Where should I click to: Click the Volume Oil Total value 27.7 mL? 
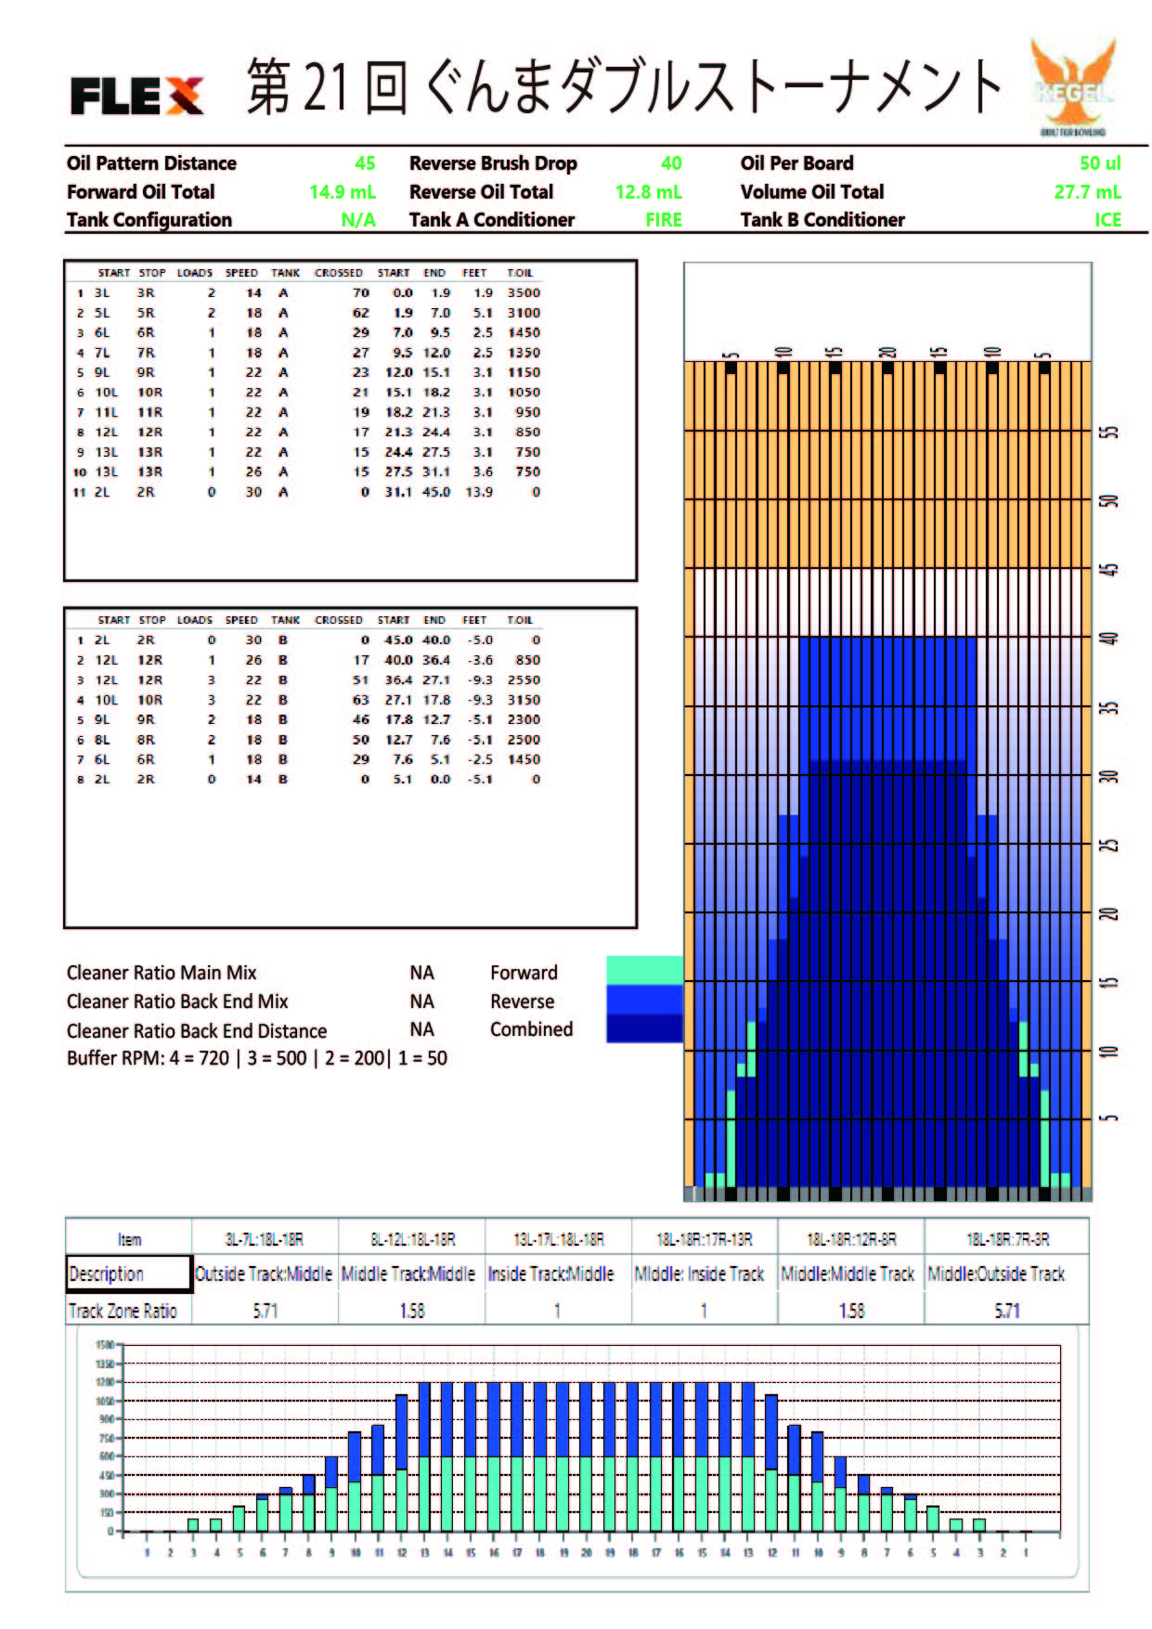click(1087, 192)
